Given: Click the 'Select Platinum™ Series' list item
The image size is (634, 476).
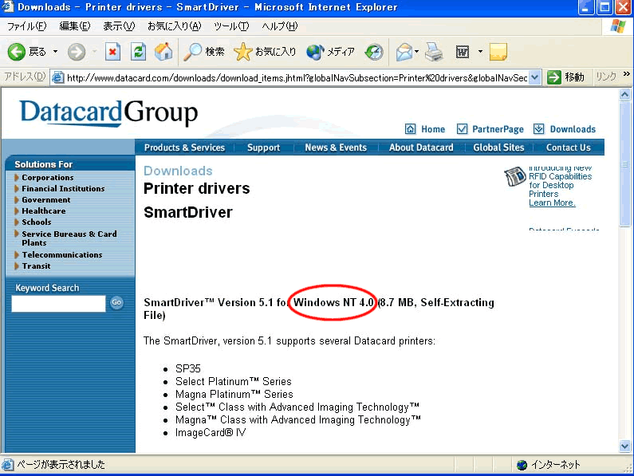Looking at the screenshot, I should pos(234,381).
